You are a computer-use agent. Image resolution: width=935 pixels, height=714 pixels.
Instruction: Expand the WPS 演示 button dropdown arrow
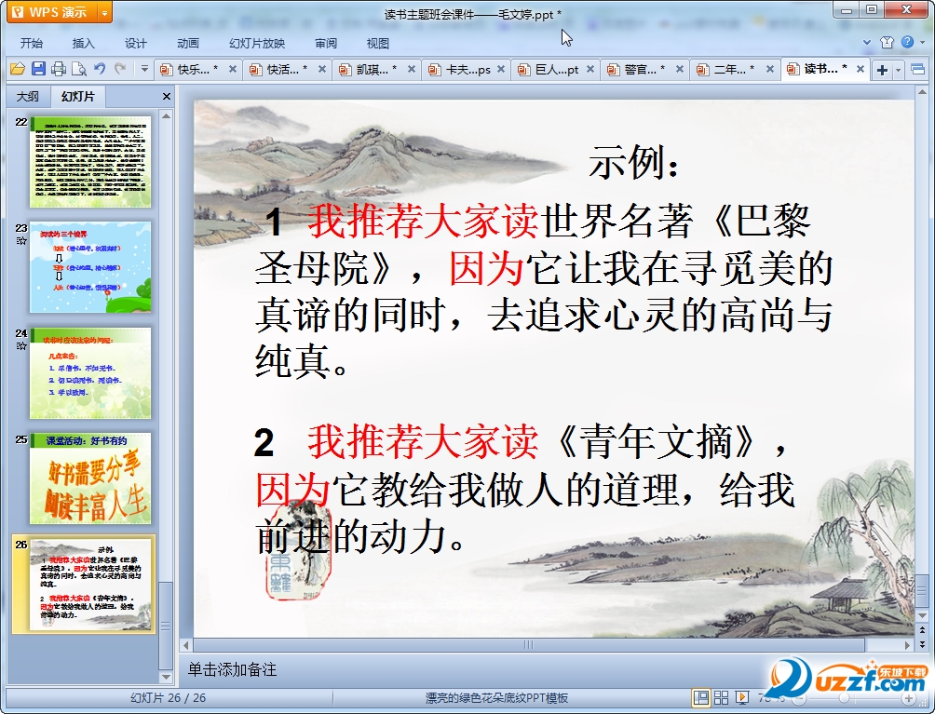tap(104, 12)
